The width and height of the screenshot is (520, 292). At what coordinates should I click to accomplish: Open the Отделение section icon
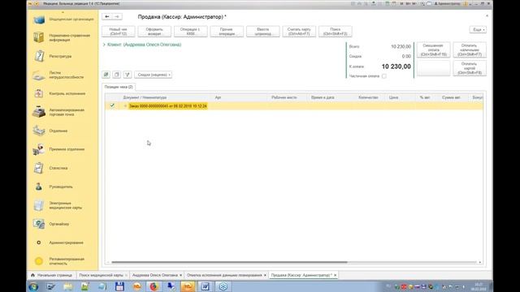[39, 131]
